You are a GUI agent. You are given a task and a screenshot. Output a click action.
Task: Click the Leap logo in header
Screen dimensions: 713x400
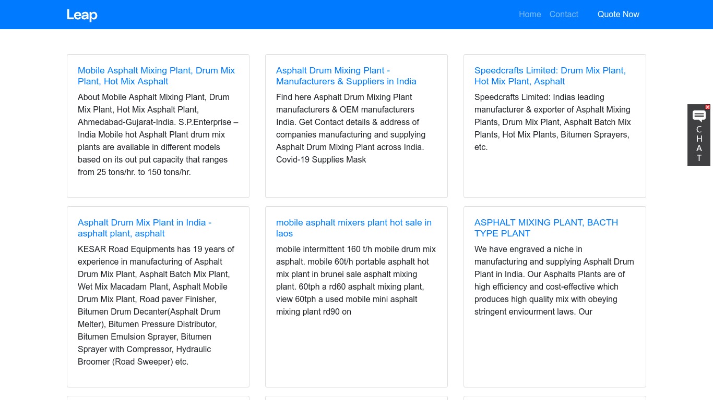pos(82,15)
